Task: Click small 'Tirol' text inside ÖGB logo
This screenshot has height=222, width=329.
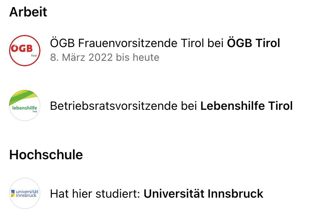Action: click(x=34, y=56)
